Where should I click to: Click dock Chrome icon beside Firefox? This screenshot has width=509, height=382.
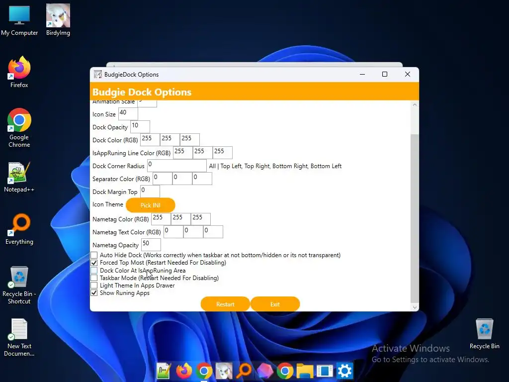tap(204, 371)
